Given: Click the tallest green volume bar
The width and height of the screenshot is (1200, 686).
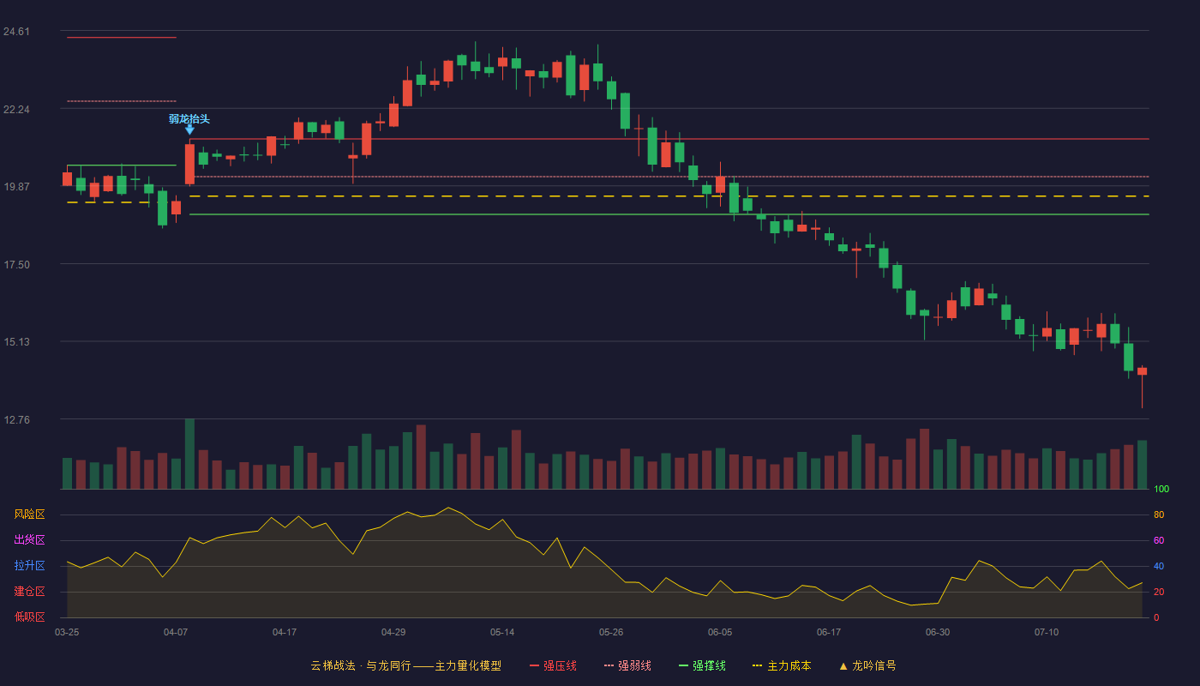Looking at the screenshot, I should pyautogui.click(x=189, y=454).
